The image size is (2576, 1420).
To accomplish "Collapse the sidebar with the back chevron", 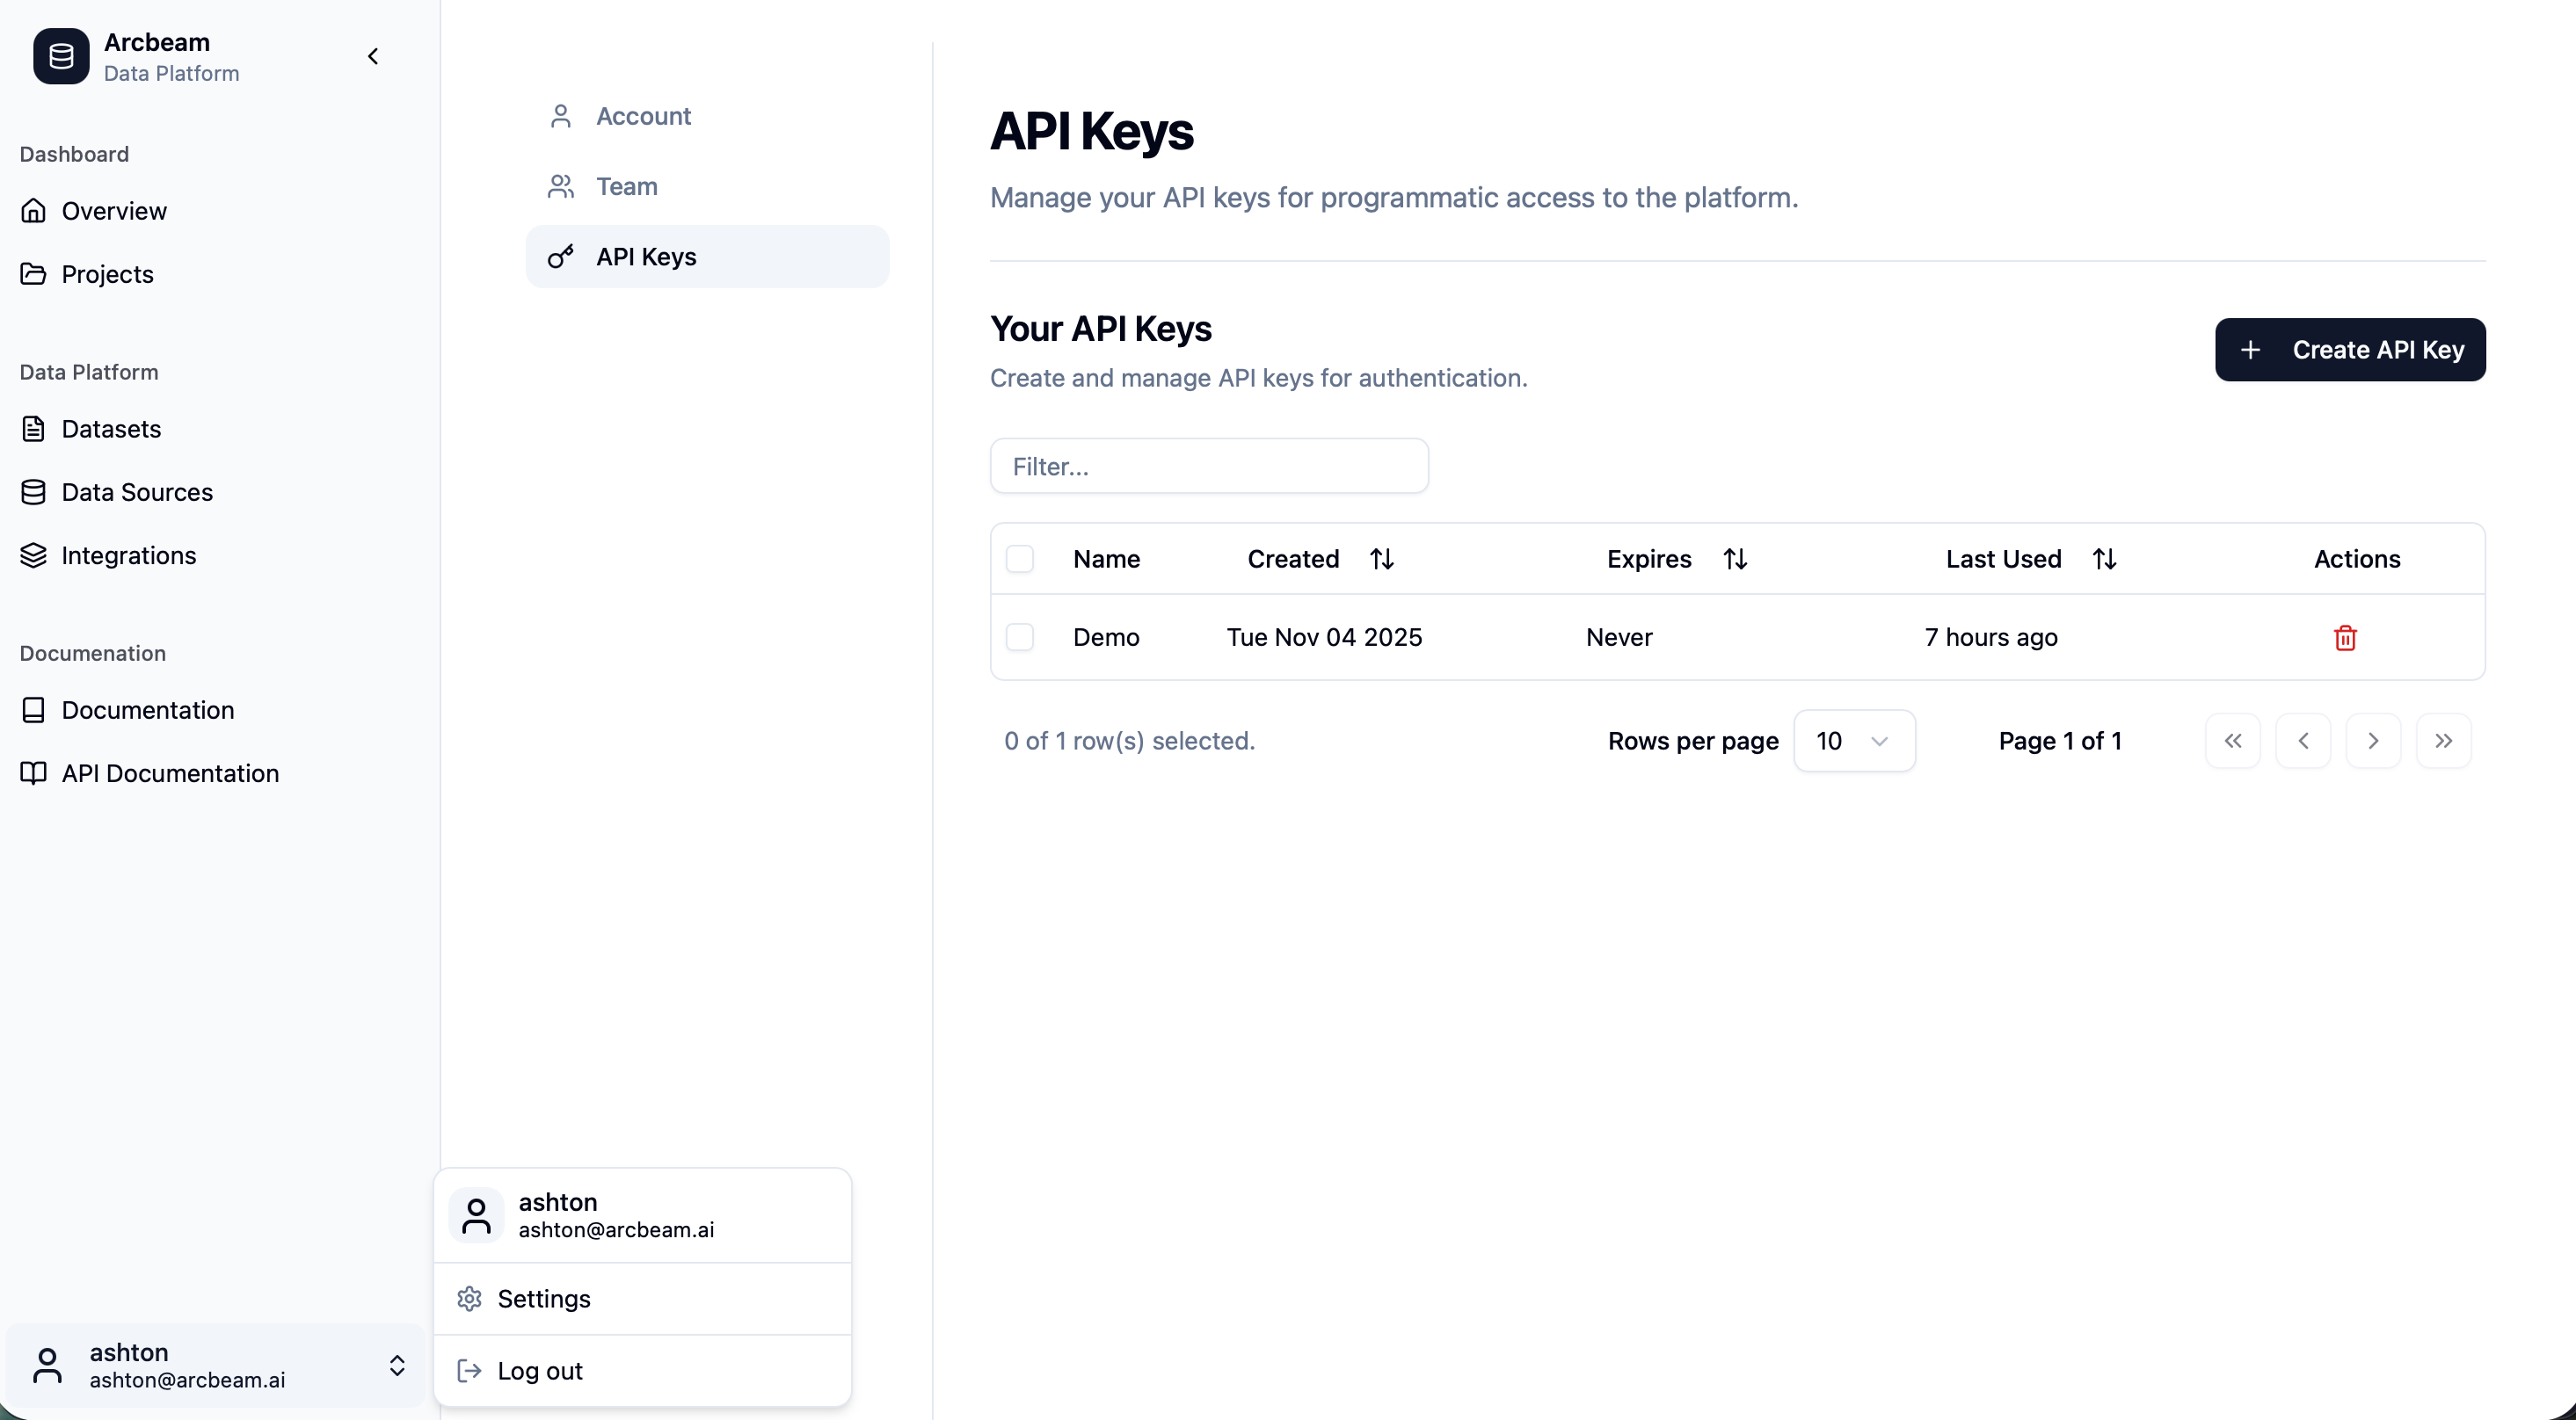I will (x=372, y=57).
